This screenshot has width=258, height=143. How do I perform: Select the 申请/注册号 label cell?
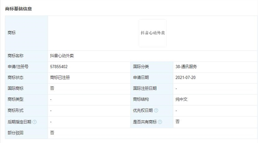click(26, 67)
